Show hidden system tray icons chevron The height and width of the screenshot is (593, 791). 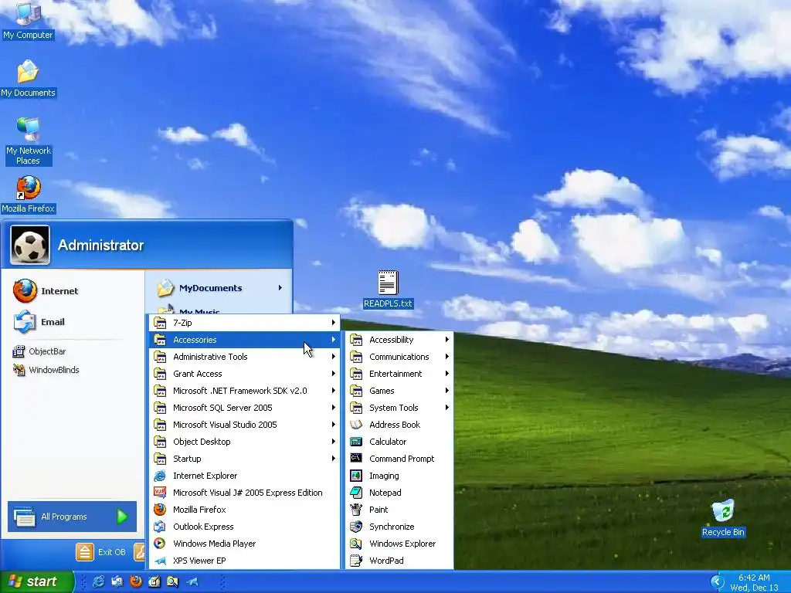click(x=717, y=582)
